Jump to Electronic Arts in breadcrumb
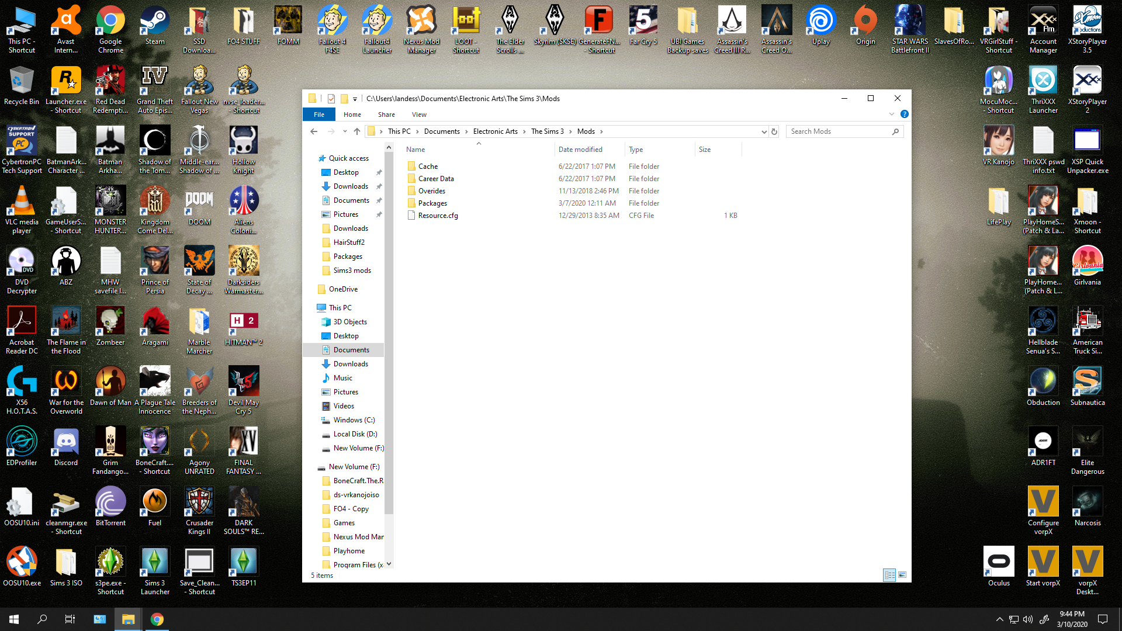Image resolution: width=1122 pixels, height=631 pixels. point(496,131)
